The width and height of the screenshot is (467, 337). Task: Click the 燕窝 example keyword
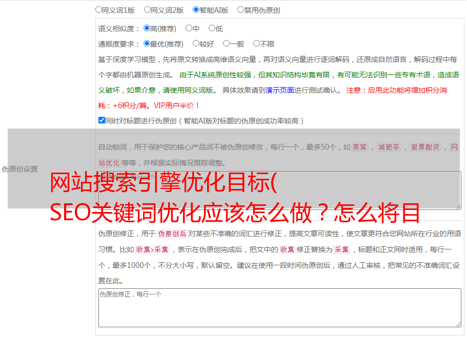point(360,147)
